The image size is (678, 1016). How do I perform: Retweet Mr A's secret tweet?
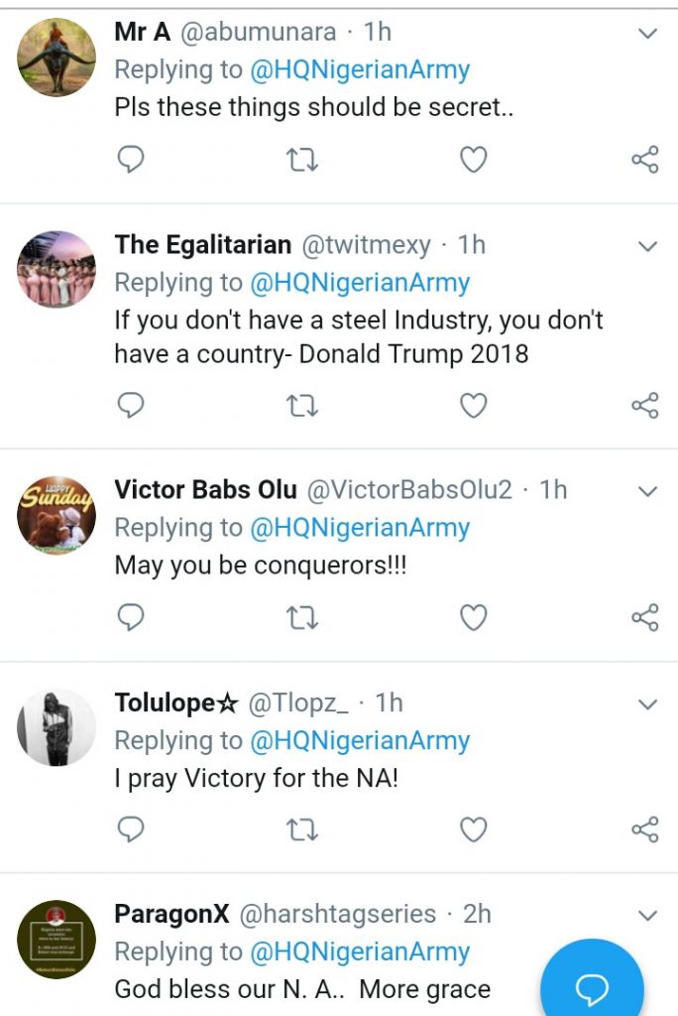[x=301, y=159]
